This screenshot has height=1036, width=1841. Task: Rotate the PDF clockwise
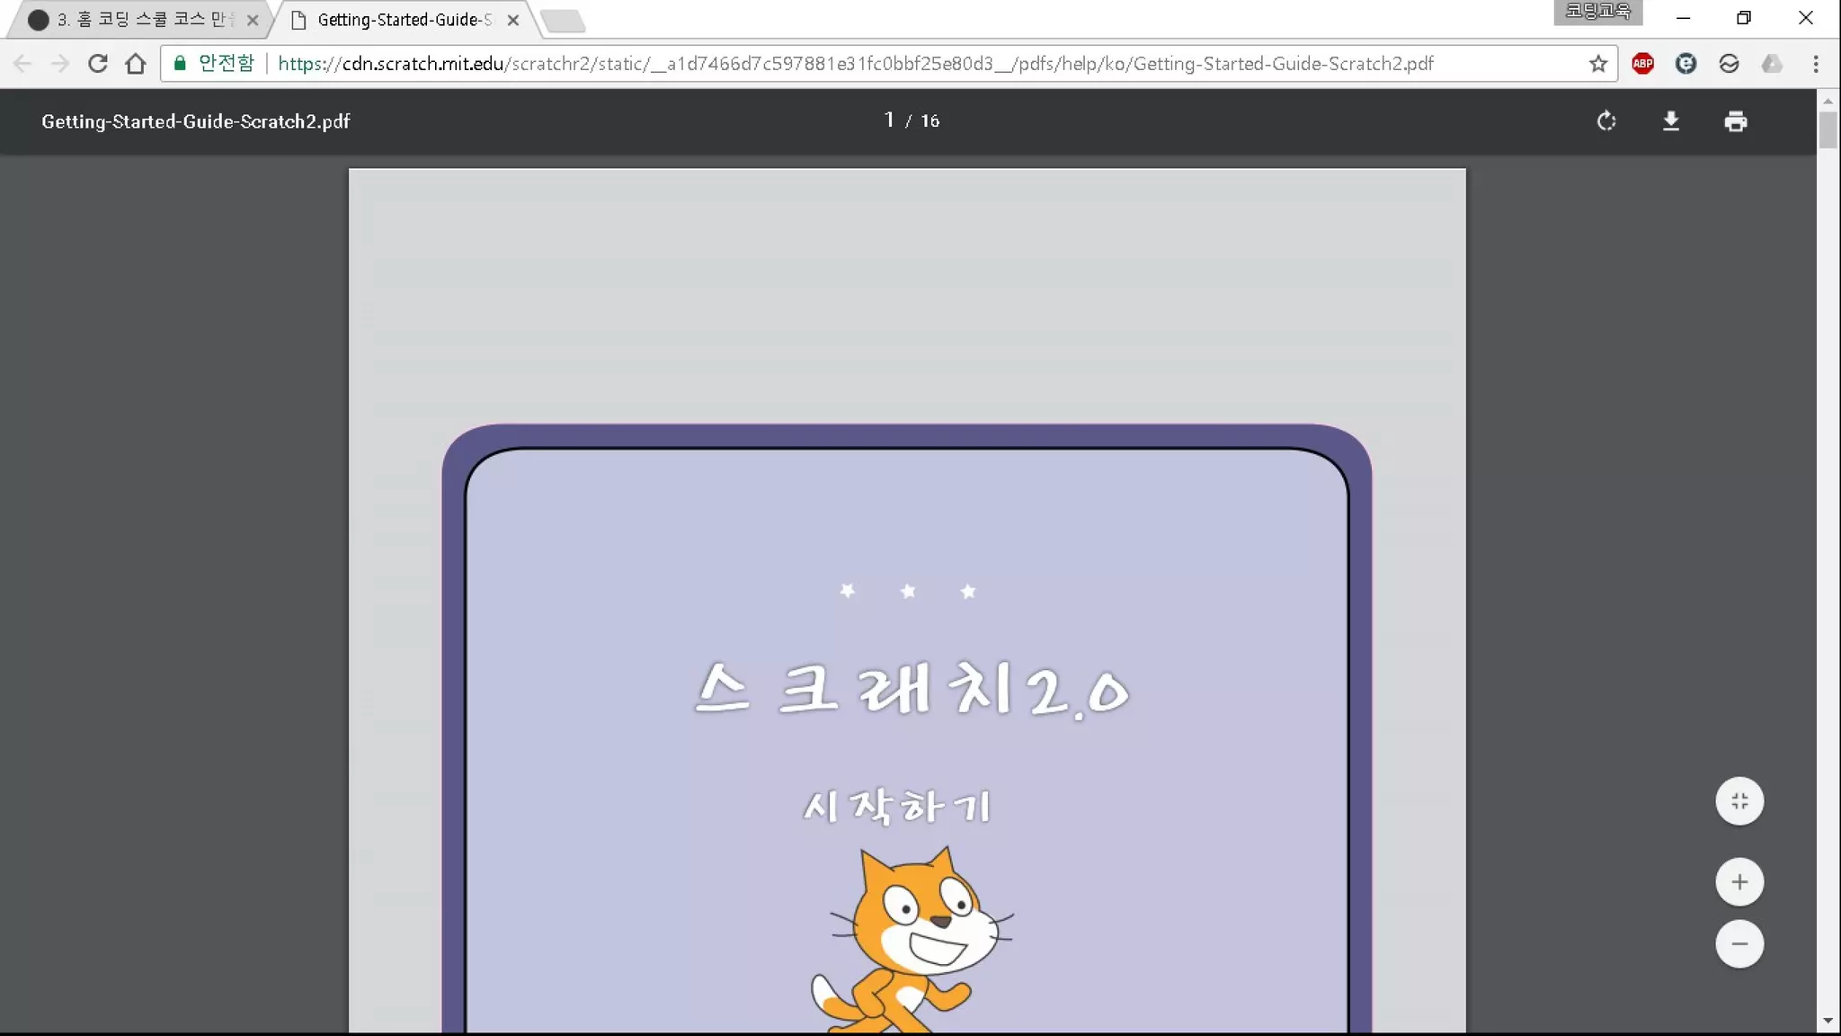1606,121
